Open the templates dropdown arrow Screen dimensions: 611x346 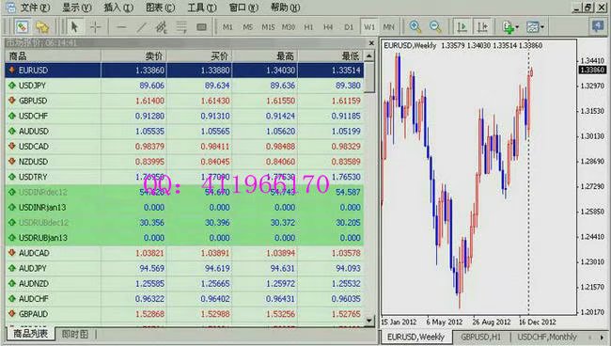542,27
